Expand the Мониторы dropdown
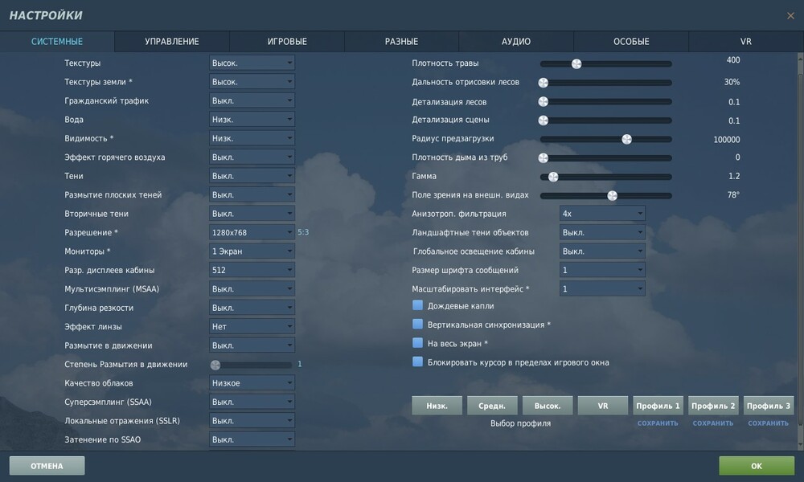Viewport: 804px width, 482px height. (x=252, y=251)
